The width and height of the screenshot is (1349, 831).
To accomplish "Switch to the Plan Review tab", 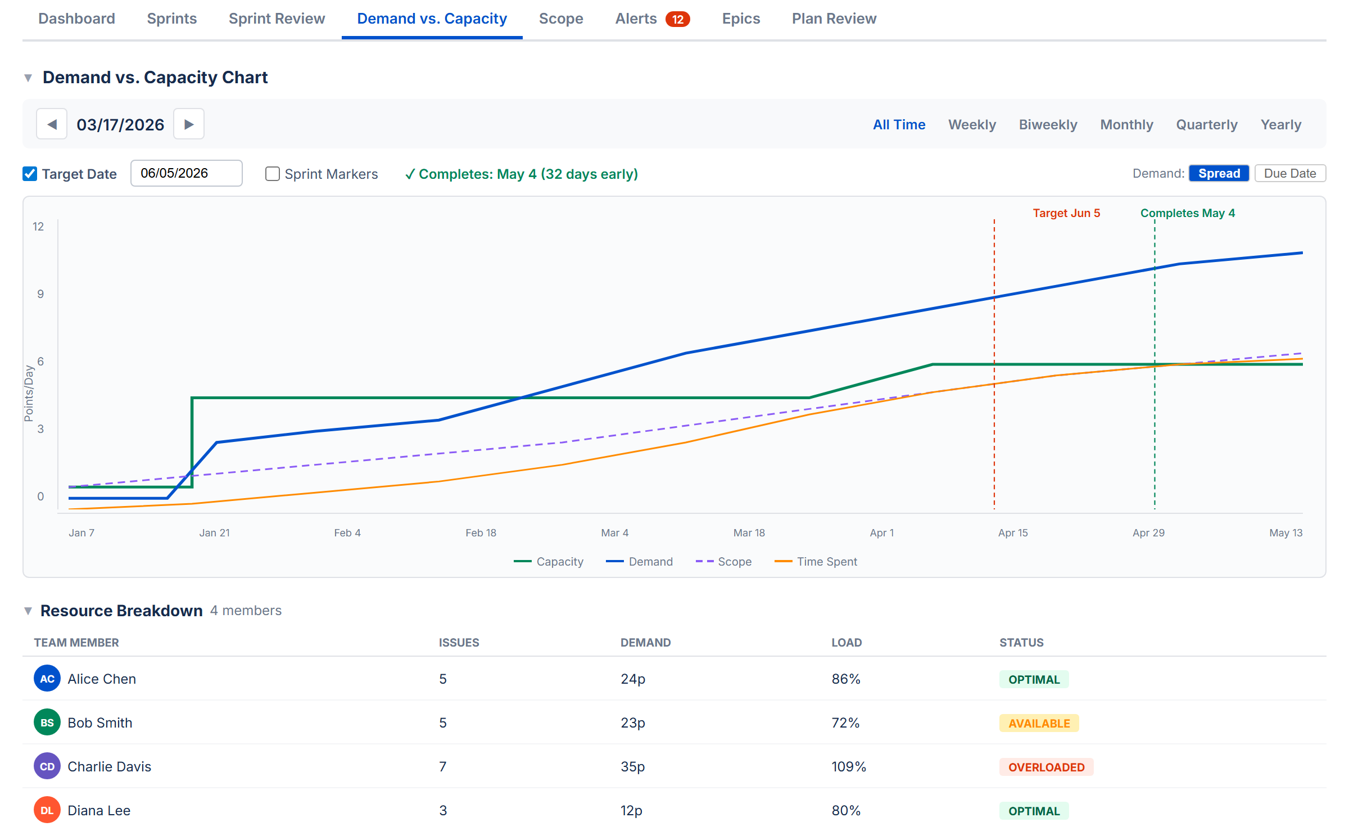I will [x=834, y=19].
